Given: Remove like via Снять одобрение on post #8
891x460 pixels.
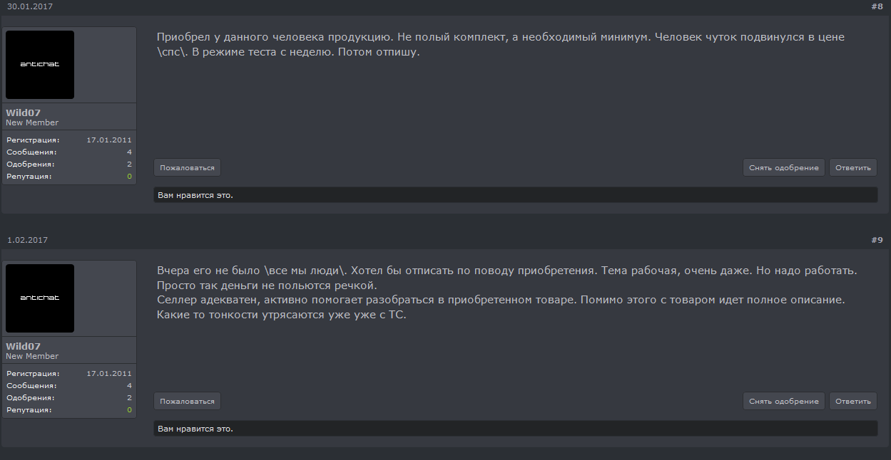Looking at the screenshot, I should pyautogui.click(x=784, y=167).
